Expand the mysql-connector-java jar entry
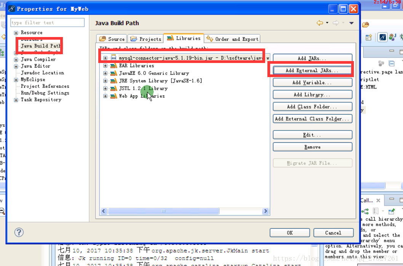 point(106,58)
